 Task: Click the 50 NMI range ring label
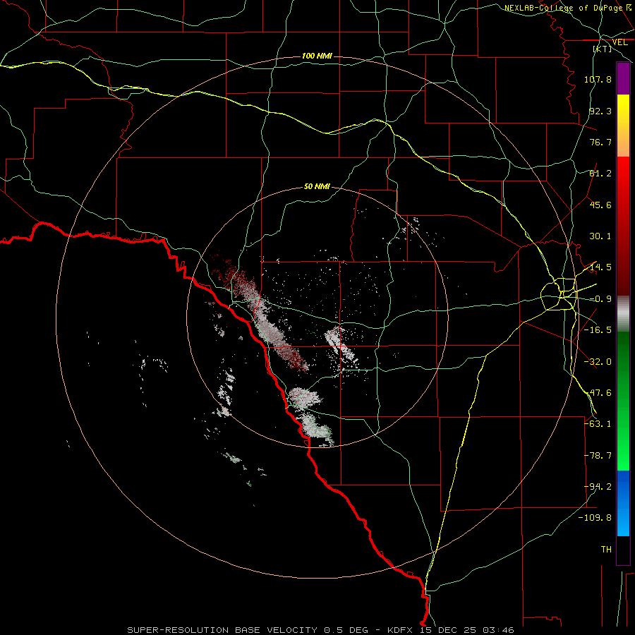[317, 186]
